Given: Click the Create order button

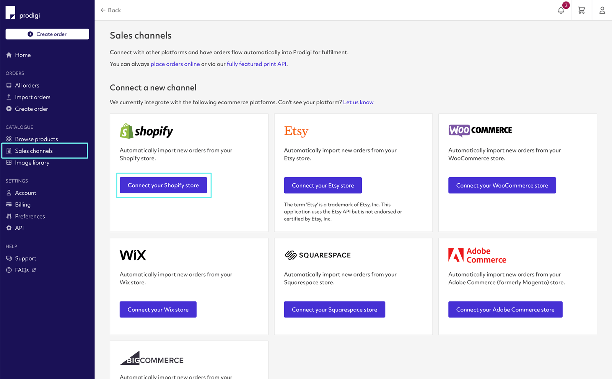Looking at the screenshot, I should [x=47, y=34].
